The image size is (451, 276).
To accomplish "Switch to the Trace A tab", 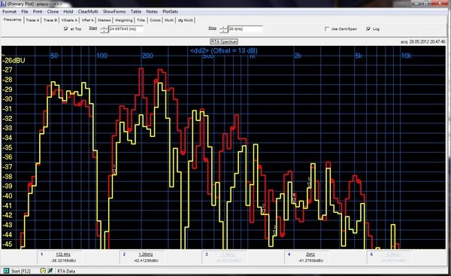I will pyautogui.click(x=32, y=20).
